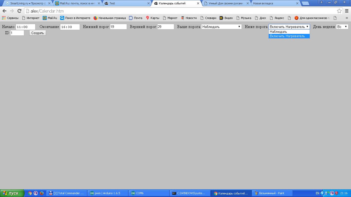The image size is (351, 197).
Task: Open the Маркет bookmark
Action: pos(170,18)
